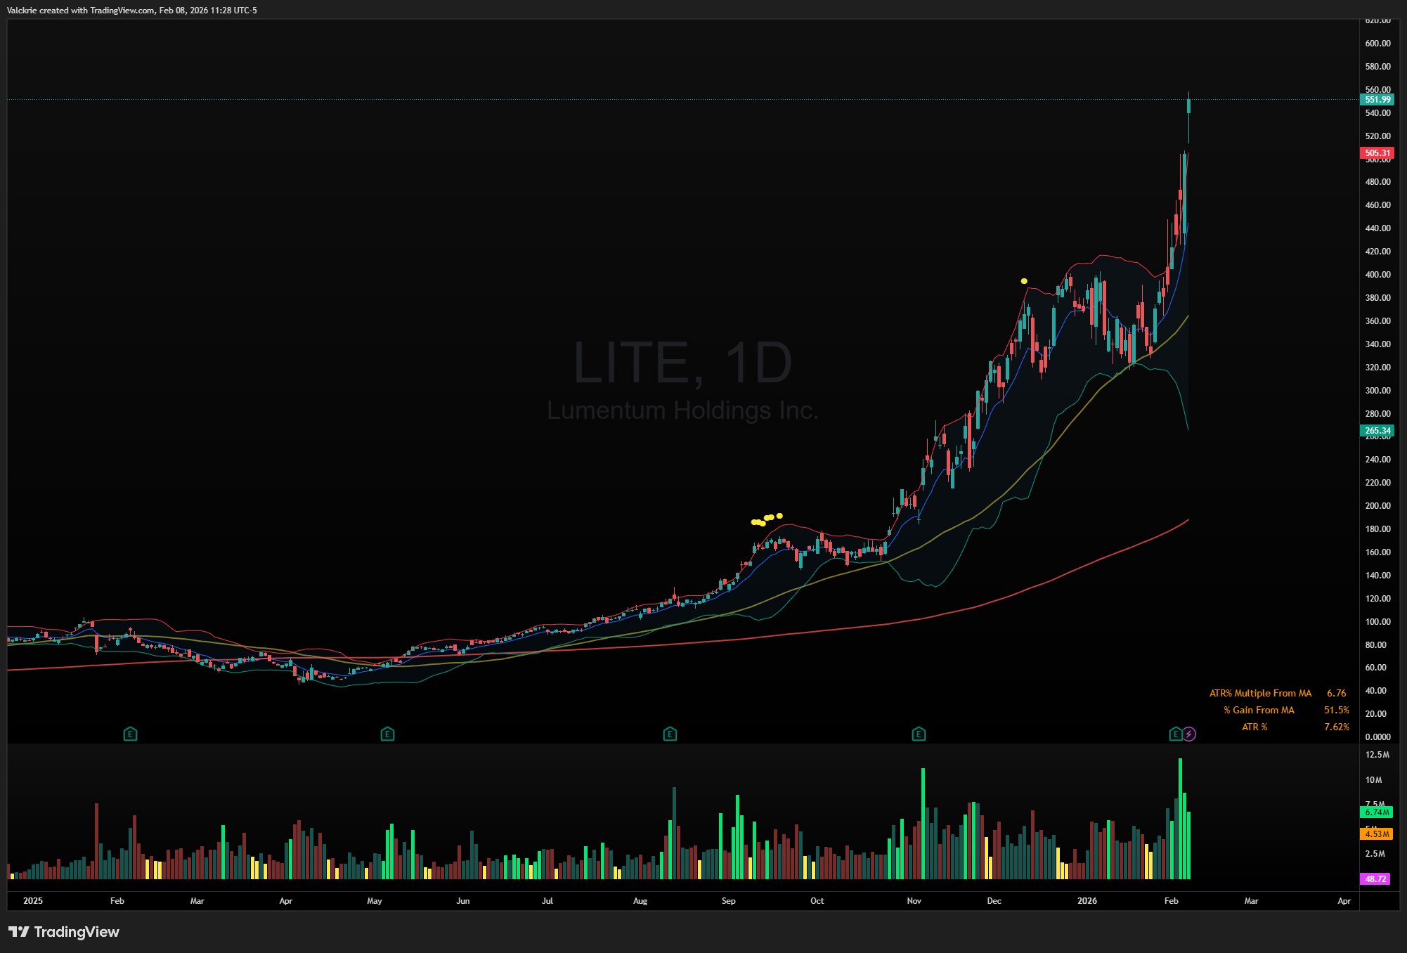Click the red 505.31 price label
This screenshot has width=1407, height=953.
coord(1377,153)
